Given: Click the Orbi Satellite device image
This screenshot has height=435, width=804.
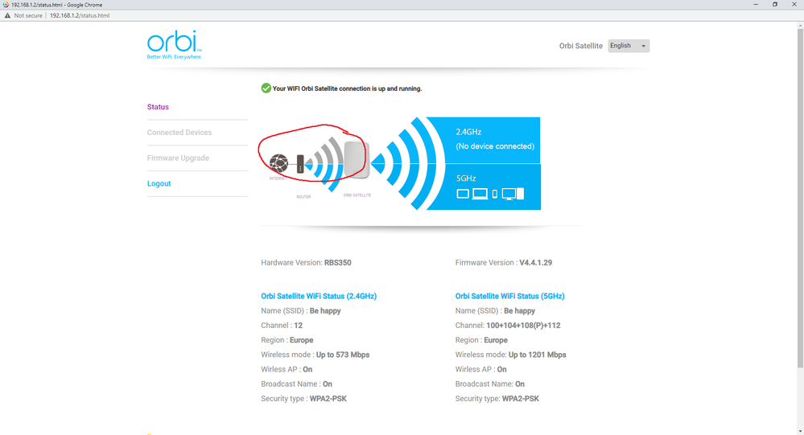Looking at the screenshot, I should click(357, 160).
